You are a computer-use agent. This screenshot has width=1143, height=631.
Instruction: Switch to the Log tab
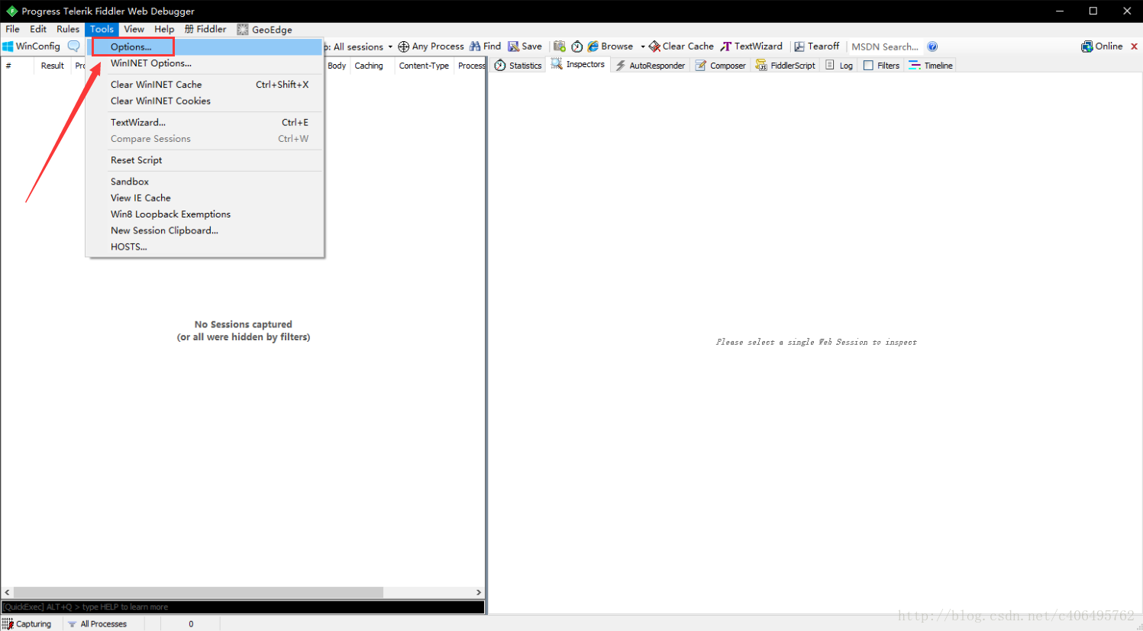838,66
